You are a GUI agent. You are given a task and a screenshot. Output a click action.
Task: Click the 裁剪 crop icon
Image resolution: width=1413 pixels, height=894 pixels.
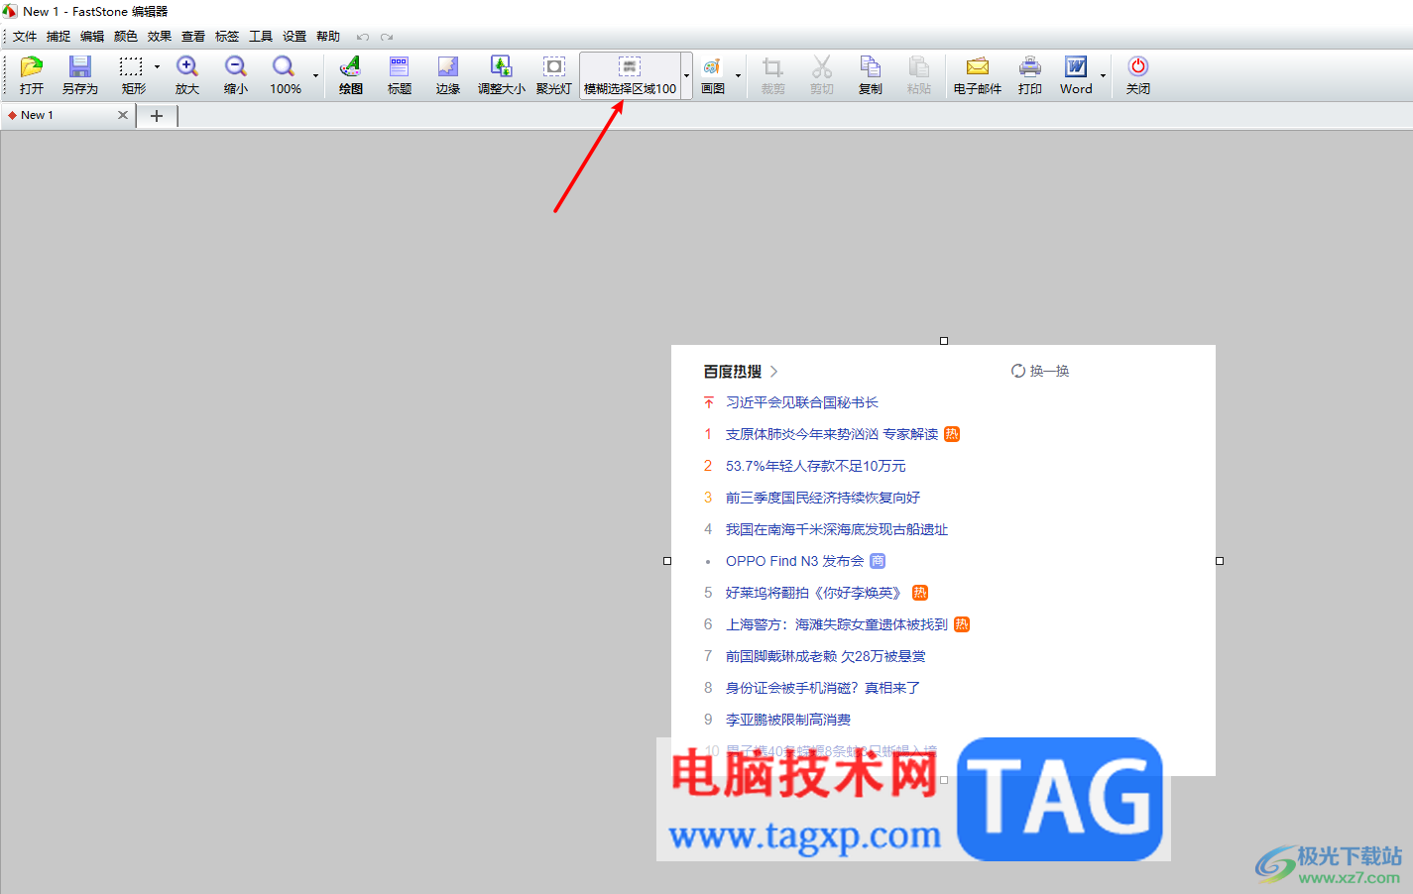(773, 75)
